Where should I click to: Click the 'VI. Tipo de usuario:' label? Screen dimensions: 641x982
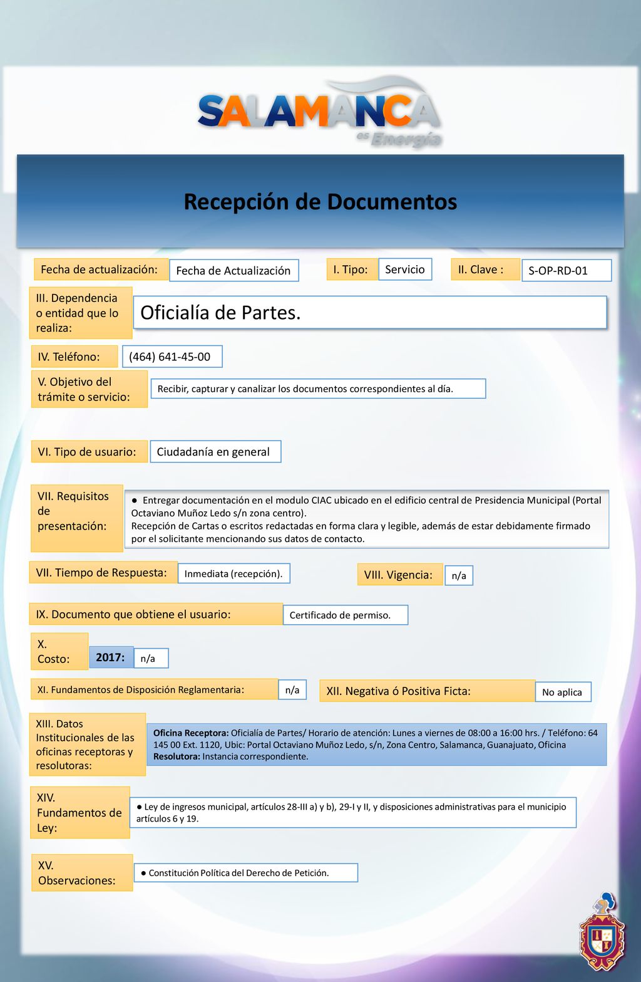click(x=89, y=452)
